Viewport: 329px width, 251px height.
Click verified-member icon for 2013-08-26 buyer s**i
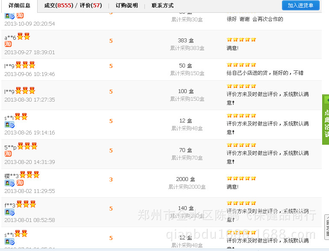9,125
